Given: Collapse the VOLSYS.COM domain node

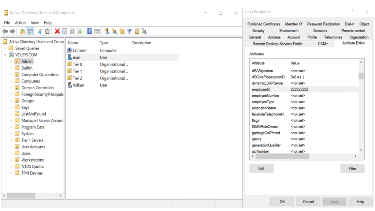Looking at the screenshot, I should [5, 55].
